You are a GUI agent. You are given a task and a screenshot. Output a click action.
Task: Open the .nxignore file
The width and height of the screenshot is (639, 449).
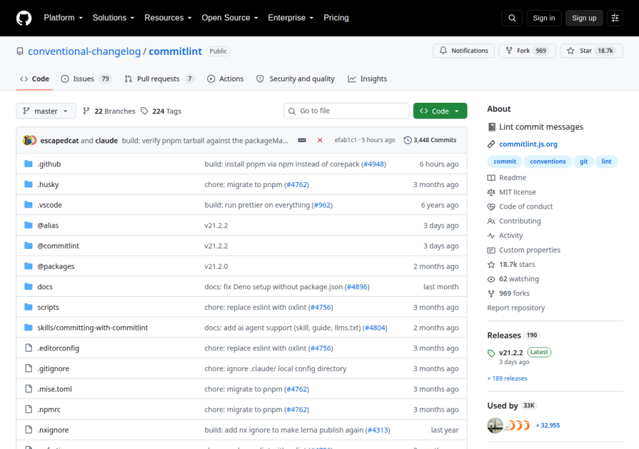[53, 430]
